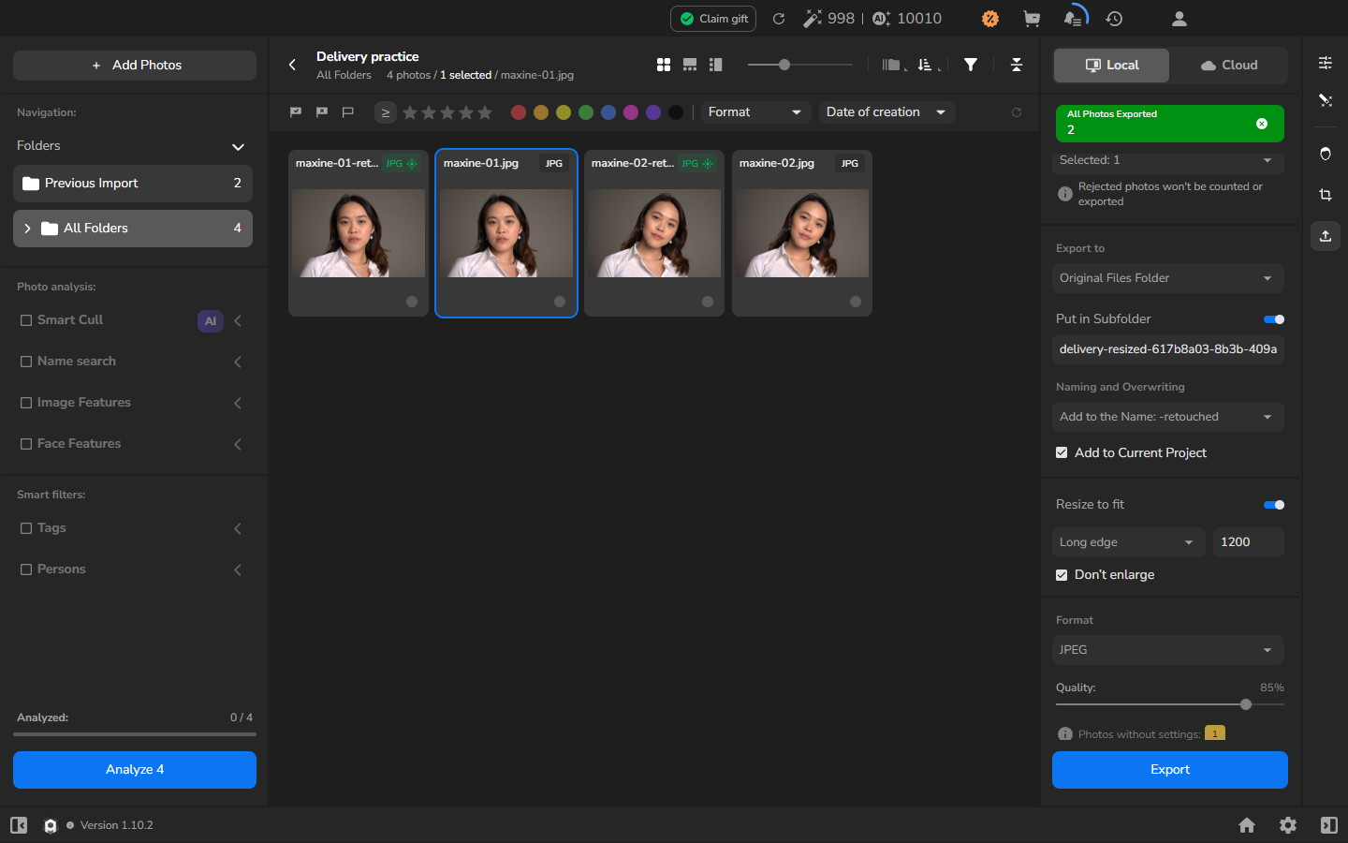Open the Add to the Name dropdown
Image resolution: width=1348 pixels, height=843 pixels.
pyautogui.click(x=1168, y=417)
